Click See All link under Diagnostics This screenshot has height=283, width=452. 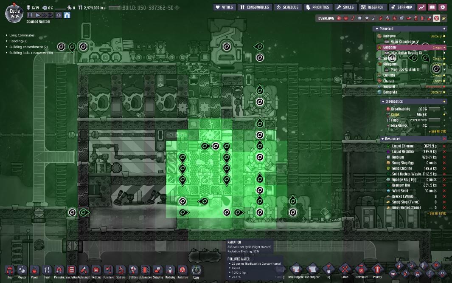pyautogui.click(x=437, y=131)
